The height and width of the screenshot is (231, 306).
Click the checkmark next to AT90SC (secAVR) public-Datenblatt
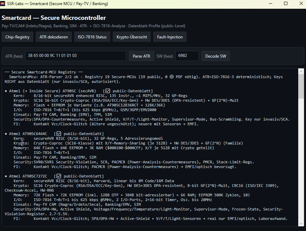pyautogui.click(x=108, y=91)
